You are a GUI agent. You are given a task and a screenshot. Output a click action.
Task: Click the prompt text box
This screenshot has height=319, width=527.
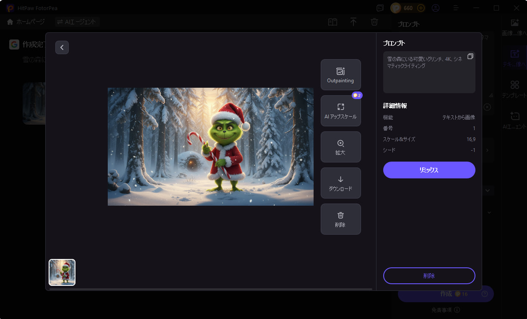click(429, 72)
